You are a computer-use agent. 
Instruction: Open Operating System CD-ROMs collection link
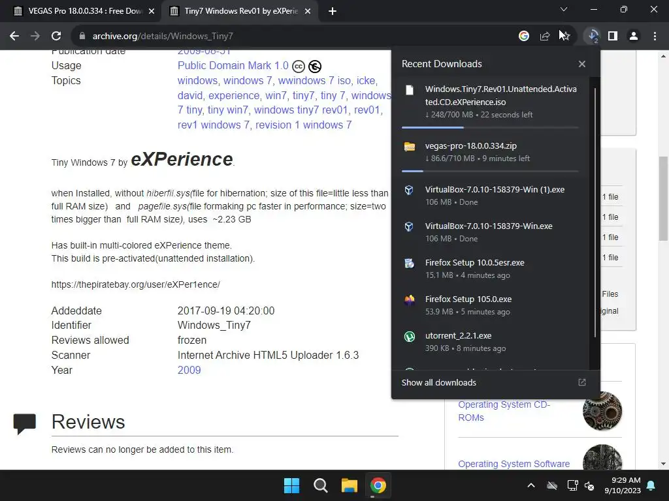[504, 411]
